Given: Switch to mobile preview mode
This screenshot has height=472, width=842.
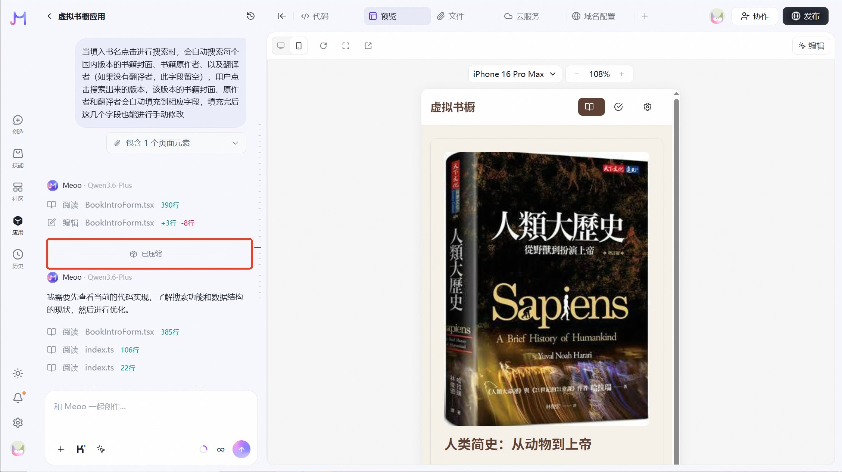Looking at the screenshot, I should pos(299,46).
